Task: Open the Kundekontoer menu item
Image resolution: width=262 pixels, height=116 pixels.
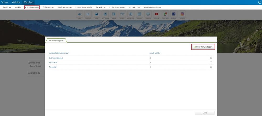Action: 135,7
